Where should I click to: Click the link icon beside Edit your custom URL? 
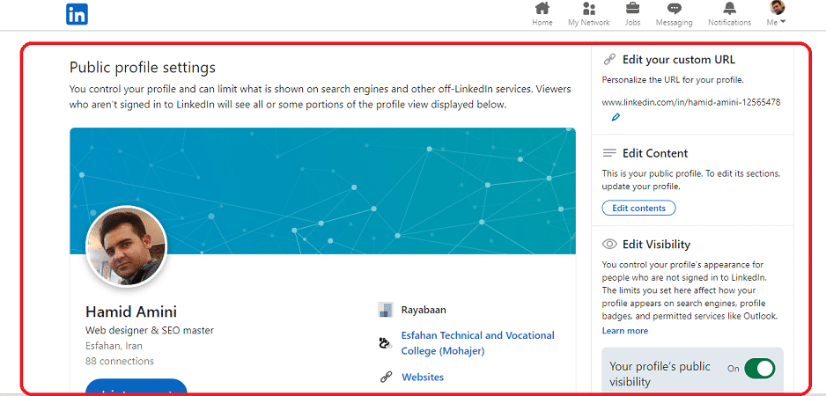tap(609, 60)
